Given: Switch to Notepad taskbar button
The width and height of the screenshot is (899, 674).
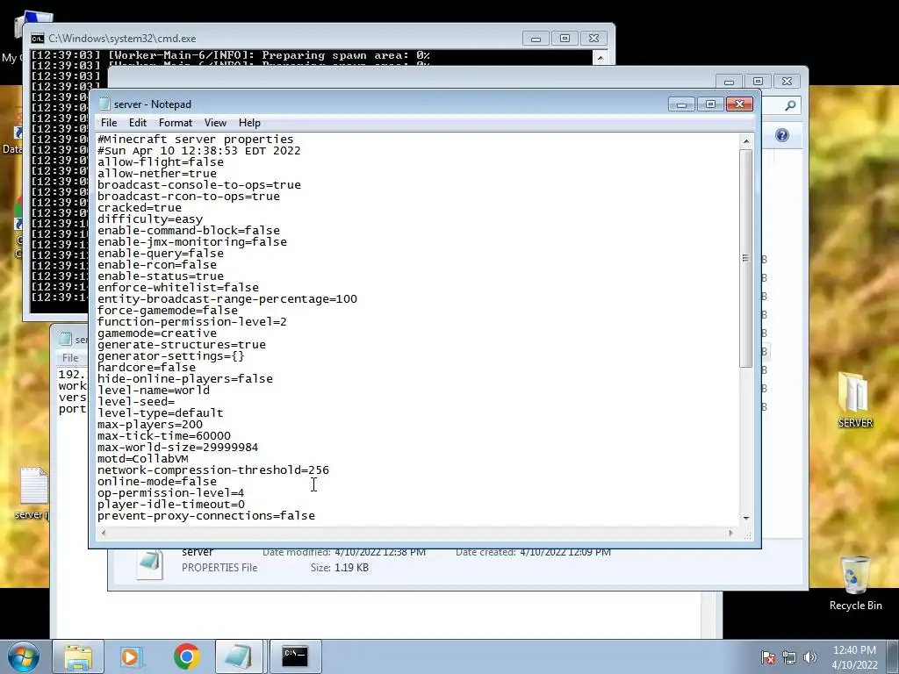Looking at the screenshot, I should [x=239, y=656].
